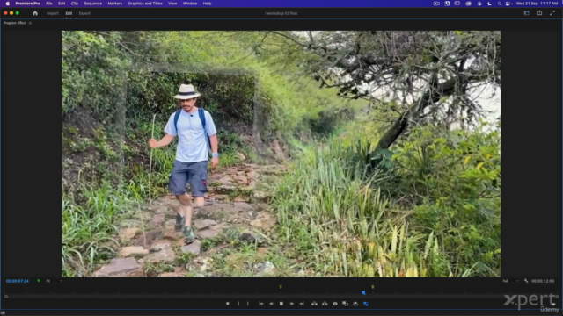Open the Apple menu
563x316 pixels.
[8, 4]
